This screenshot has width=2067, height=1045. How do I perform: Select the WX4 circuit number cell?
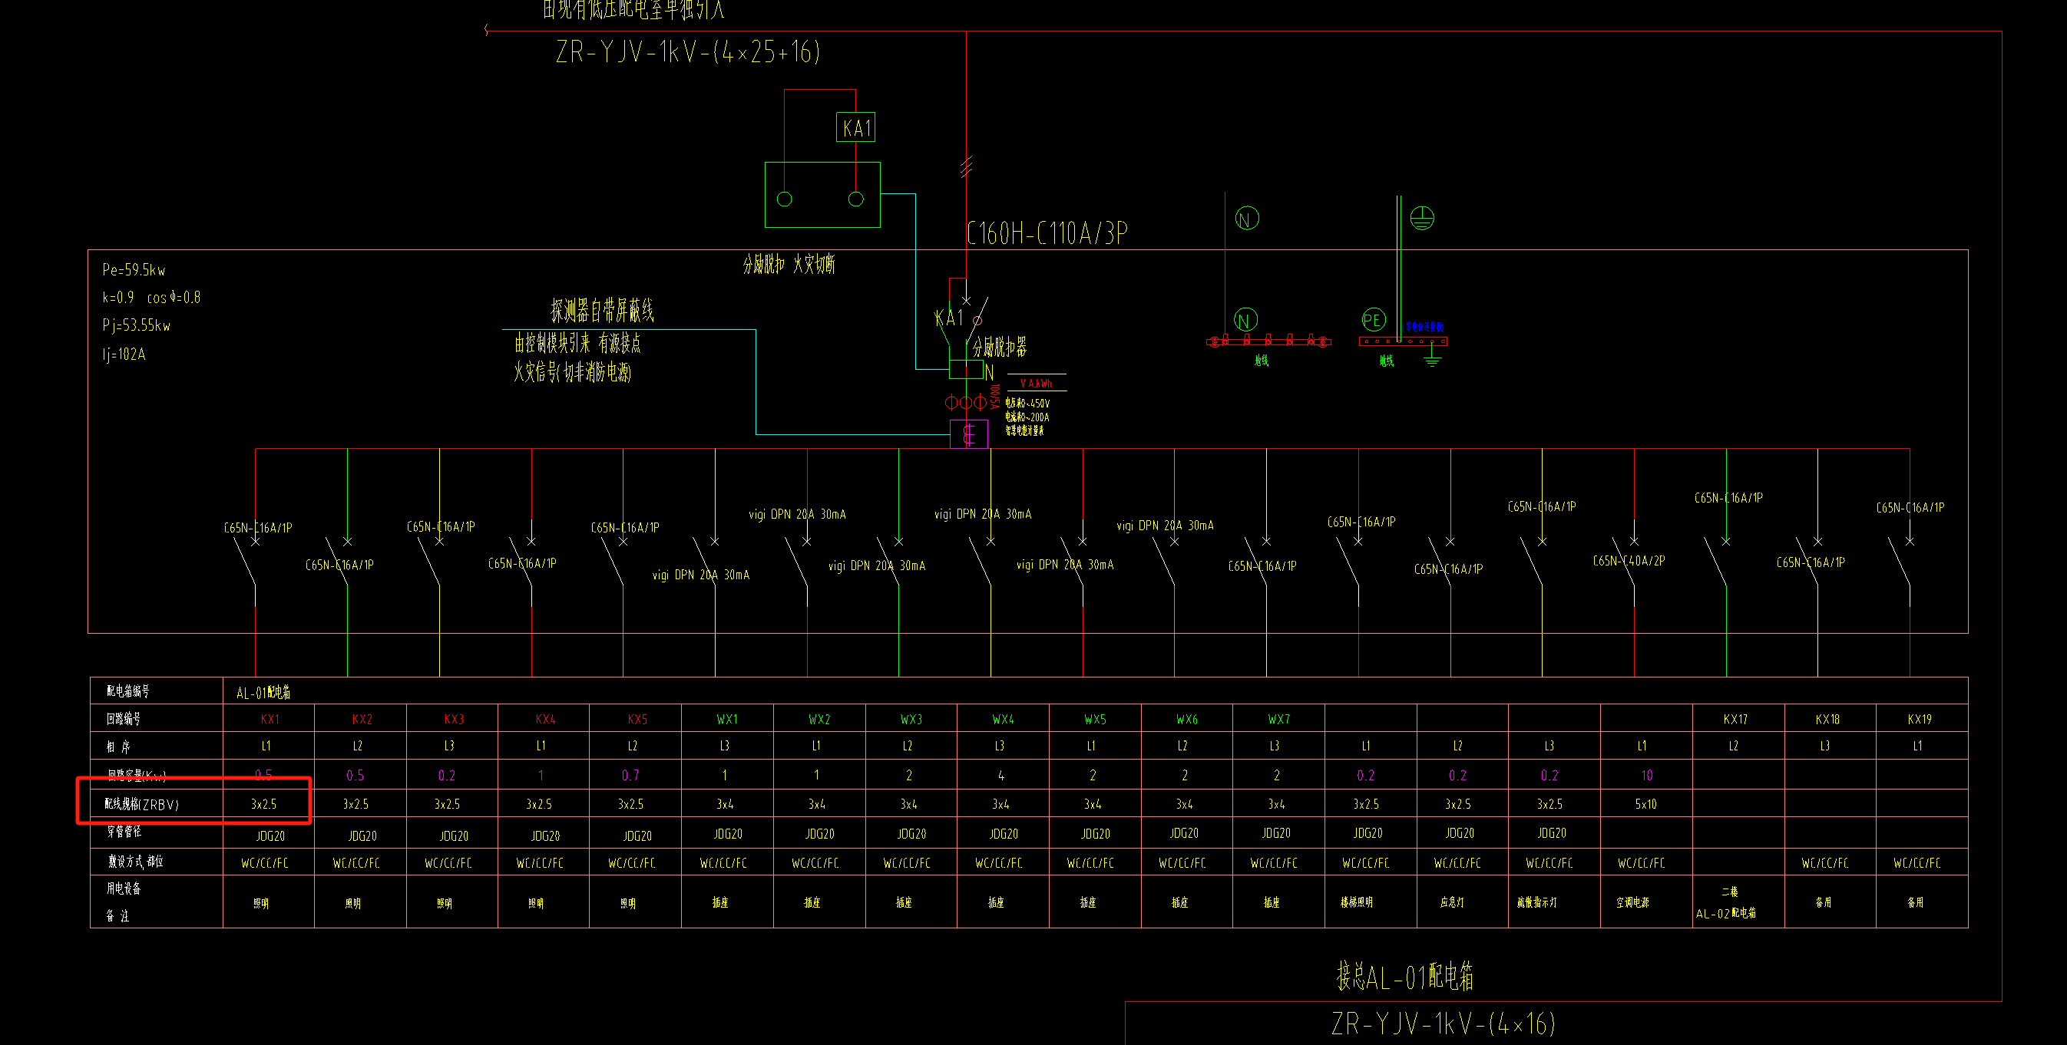[x=1003, y=720]
